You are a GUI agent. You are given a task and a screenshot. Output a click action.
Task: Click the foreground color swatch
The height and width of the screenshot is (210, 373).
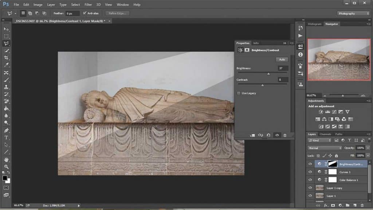pos(5,178)
